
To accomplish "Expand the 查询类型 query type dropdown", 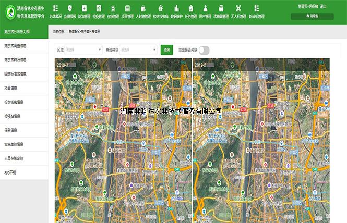I will click(x=138, y=50).
